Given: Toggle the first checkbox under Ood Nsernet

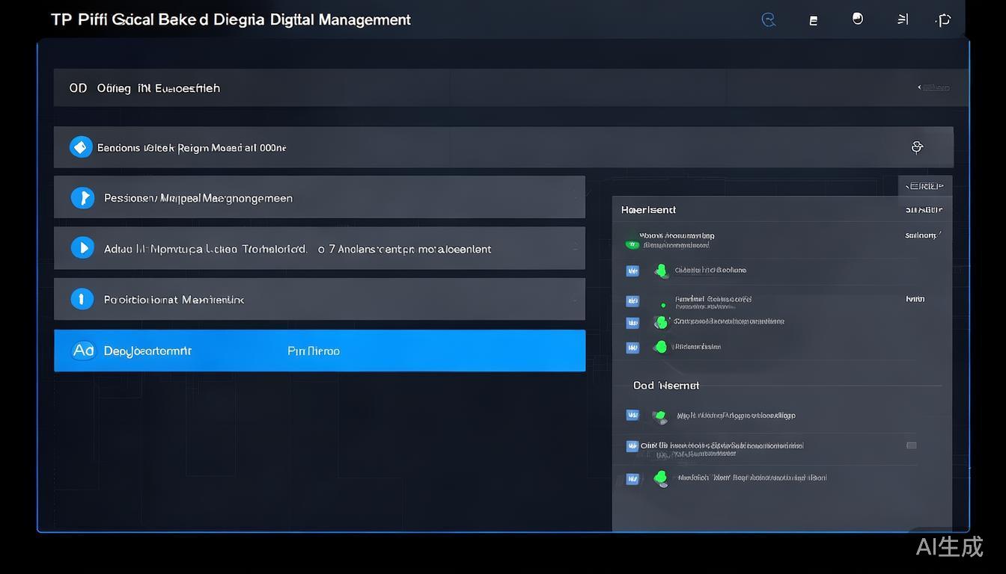Looking at the screenshot, I should click(632, 415).
